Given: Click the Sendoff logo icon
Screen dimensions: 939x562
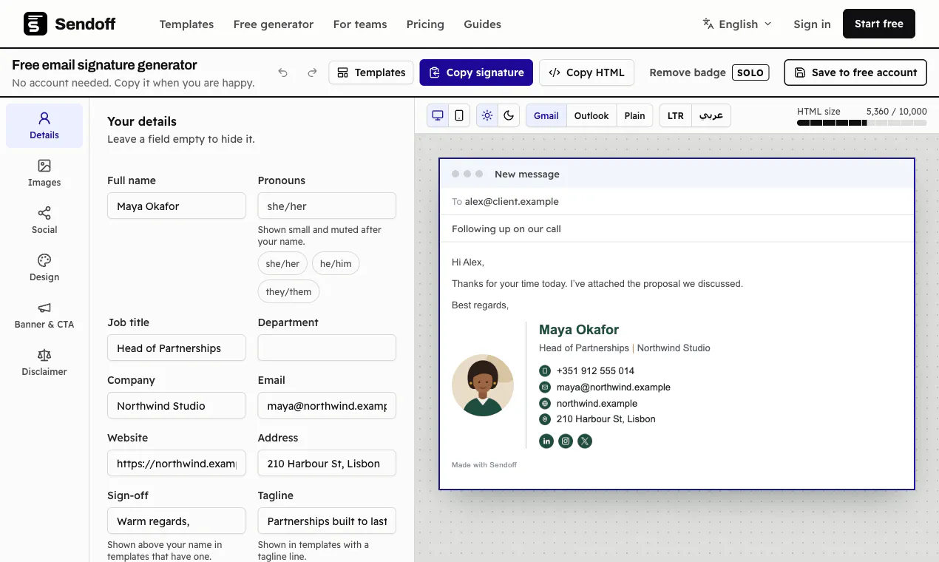Looking at the screenshot, I should point(35,24).
